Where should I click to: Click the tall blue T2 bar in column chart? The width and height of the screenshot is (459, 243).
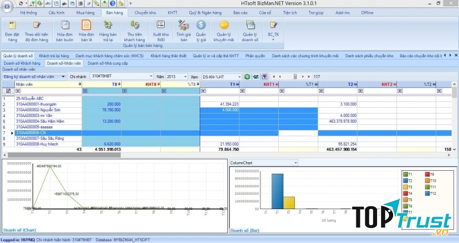[277, 191]
